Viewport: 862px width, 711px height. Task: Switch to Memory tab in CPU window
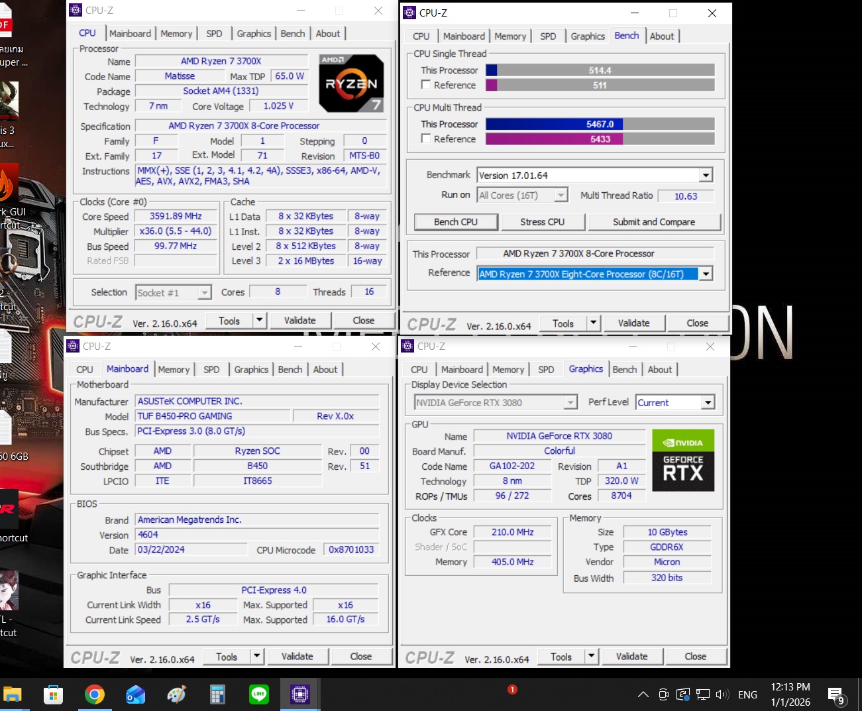(x=176, y=34)
